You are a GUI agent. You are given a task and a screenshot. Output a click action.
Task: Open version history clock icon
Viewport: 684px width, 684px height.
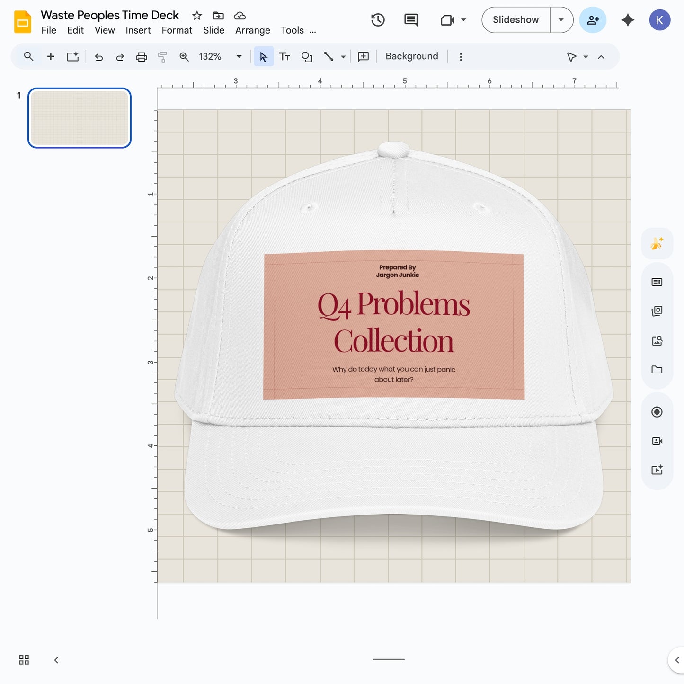tap(378, 20)
